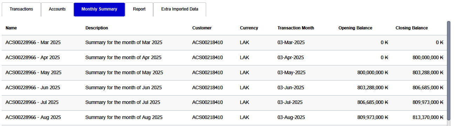The image size is (455, 126).
Task: Click the 03-Aug-2025 transaction month cell
Action: pyautogui.click(x=291, y=118)
